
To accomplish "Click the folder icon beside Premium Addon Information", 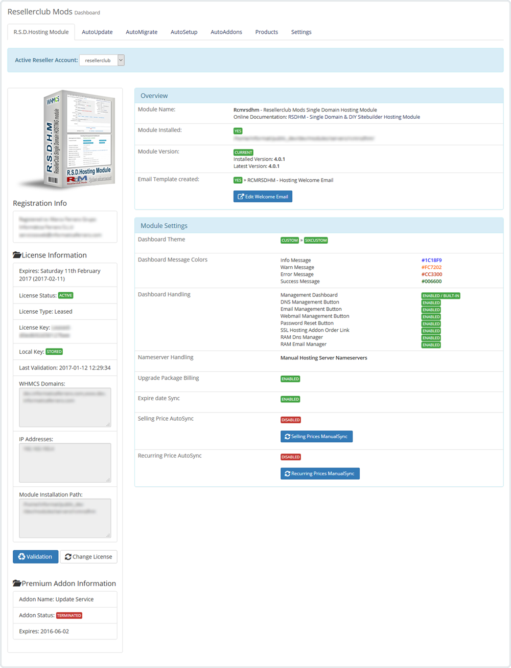I will coord(17,584).
